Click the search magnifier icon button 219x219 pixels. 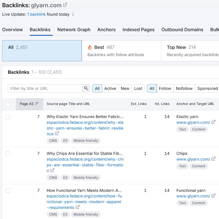pos(86,88)
